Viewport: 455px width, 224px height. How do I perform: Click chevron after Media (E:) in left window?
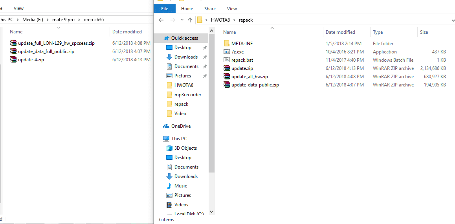click(48, 20)
